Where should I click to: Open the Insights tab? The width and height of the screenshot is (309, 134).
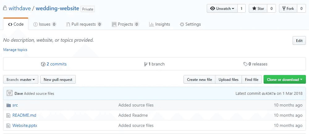pos(160,24)
